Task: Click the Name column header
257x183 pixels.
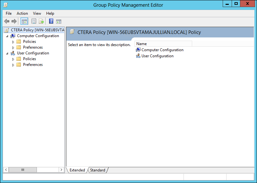Action: [x=163, y=44]
